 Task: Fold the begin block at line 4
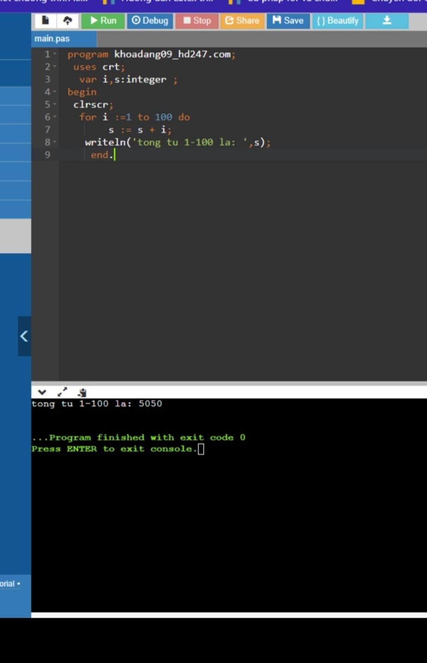[55, 91]
